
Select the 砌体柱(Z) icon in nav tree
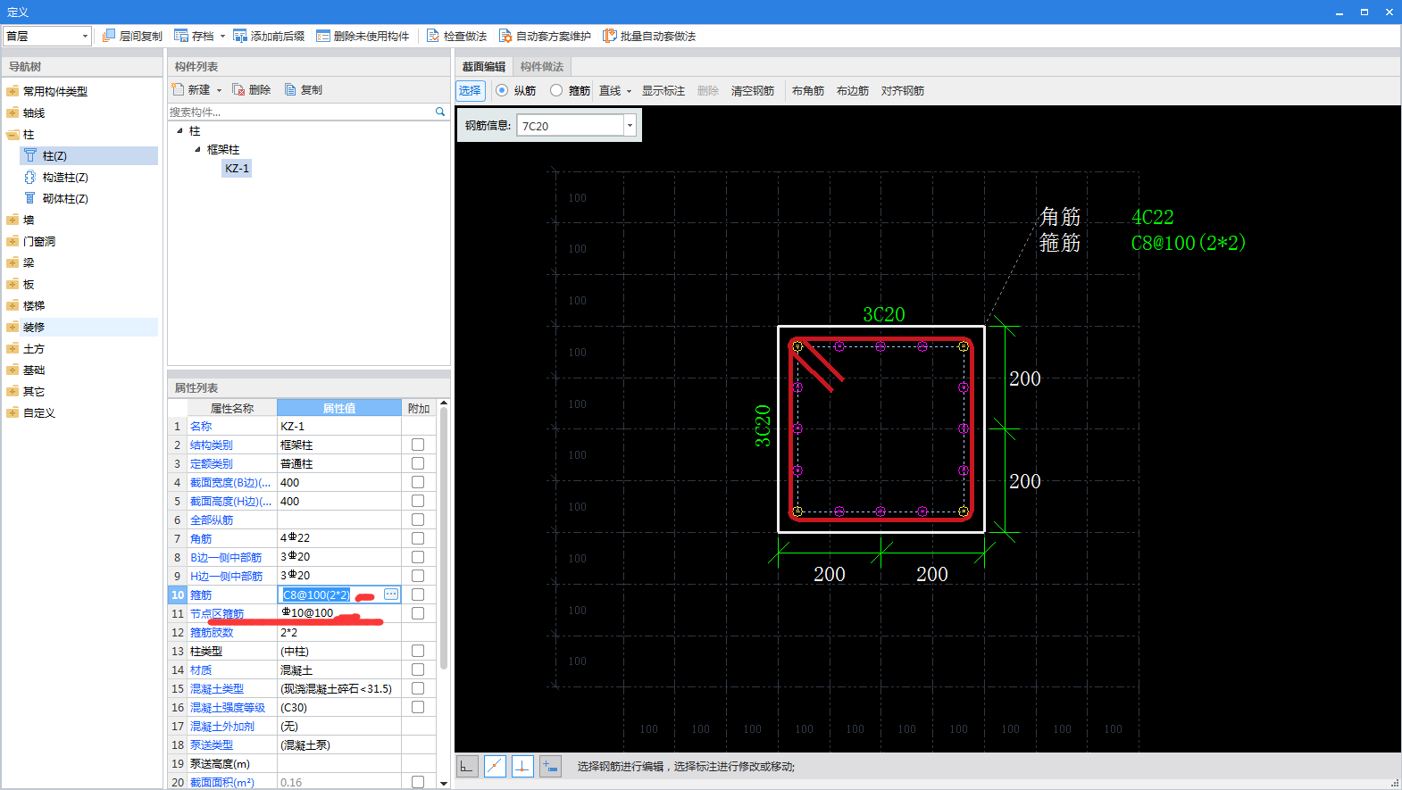tap(30, 198)
